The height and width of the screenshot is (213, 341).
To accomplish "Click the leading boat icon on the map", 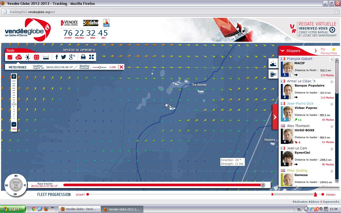I will point(172,108).
